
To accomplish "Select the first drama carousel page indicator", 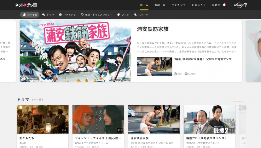I will (x=234, y=101).
